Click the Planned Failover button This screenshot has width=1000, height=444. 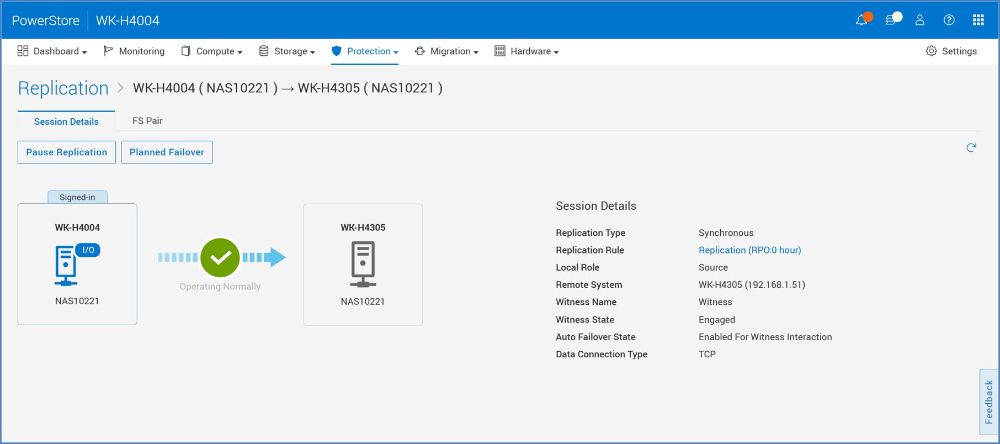pyautogui.click(x=167, y=152)
